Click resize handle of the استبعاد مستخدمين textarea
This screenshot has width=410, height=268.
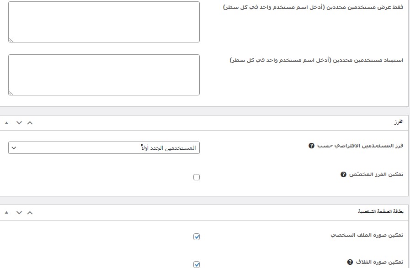[11, 92]
